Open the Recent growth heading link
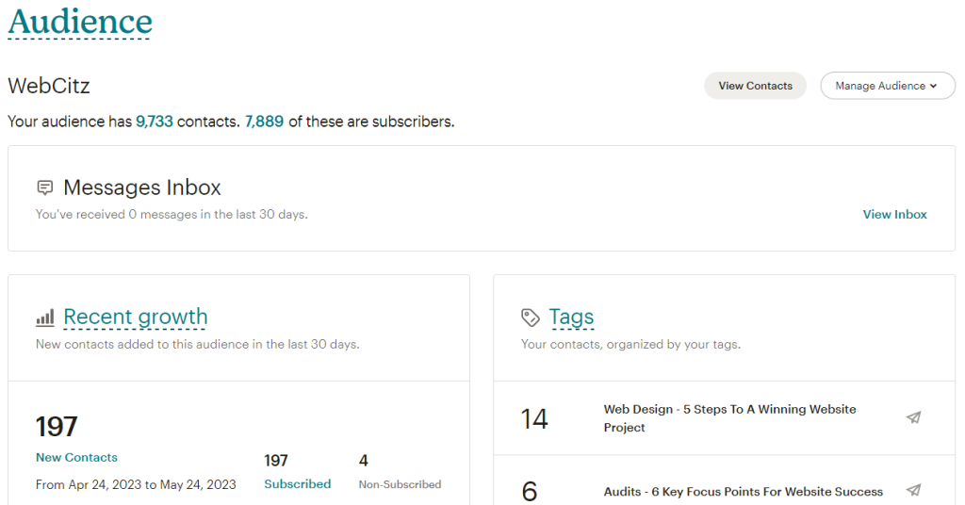Image resolution: width=965 pixels, height=505 pixels. coord(136,318)
